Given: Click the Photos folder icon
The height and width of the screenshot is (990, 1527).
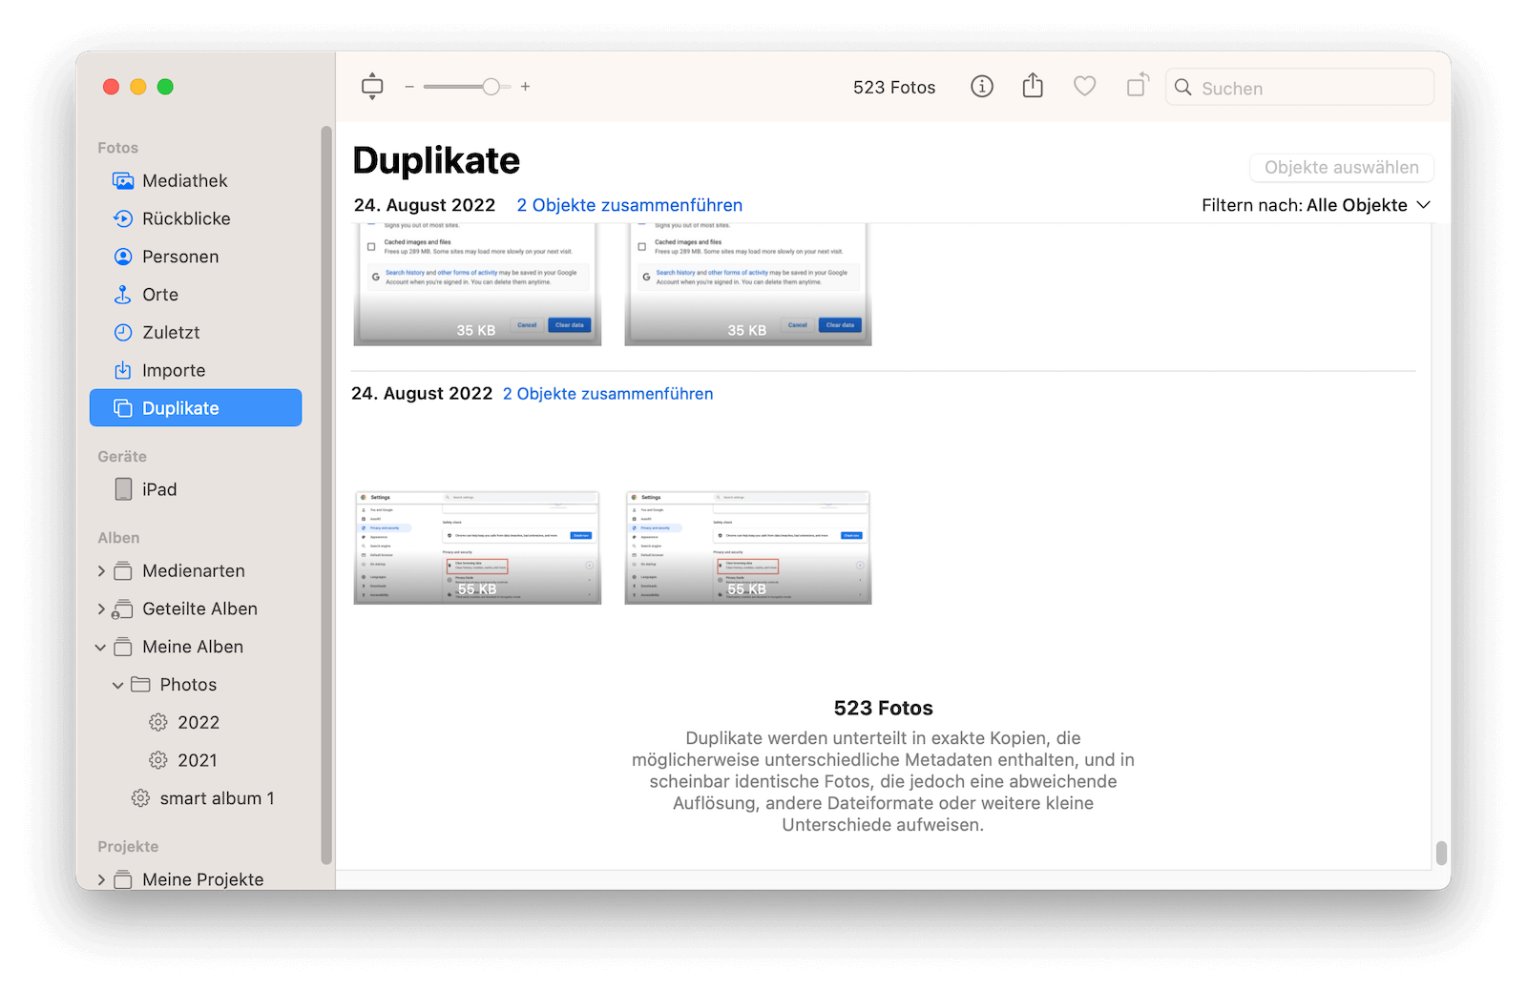Looking at the screenshot, I should point(140,685).
